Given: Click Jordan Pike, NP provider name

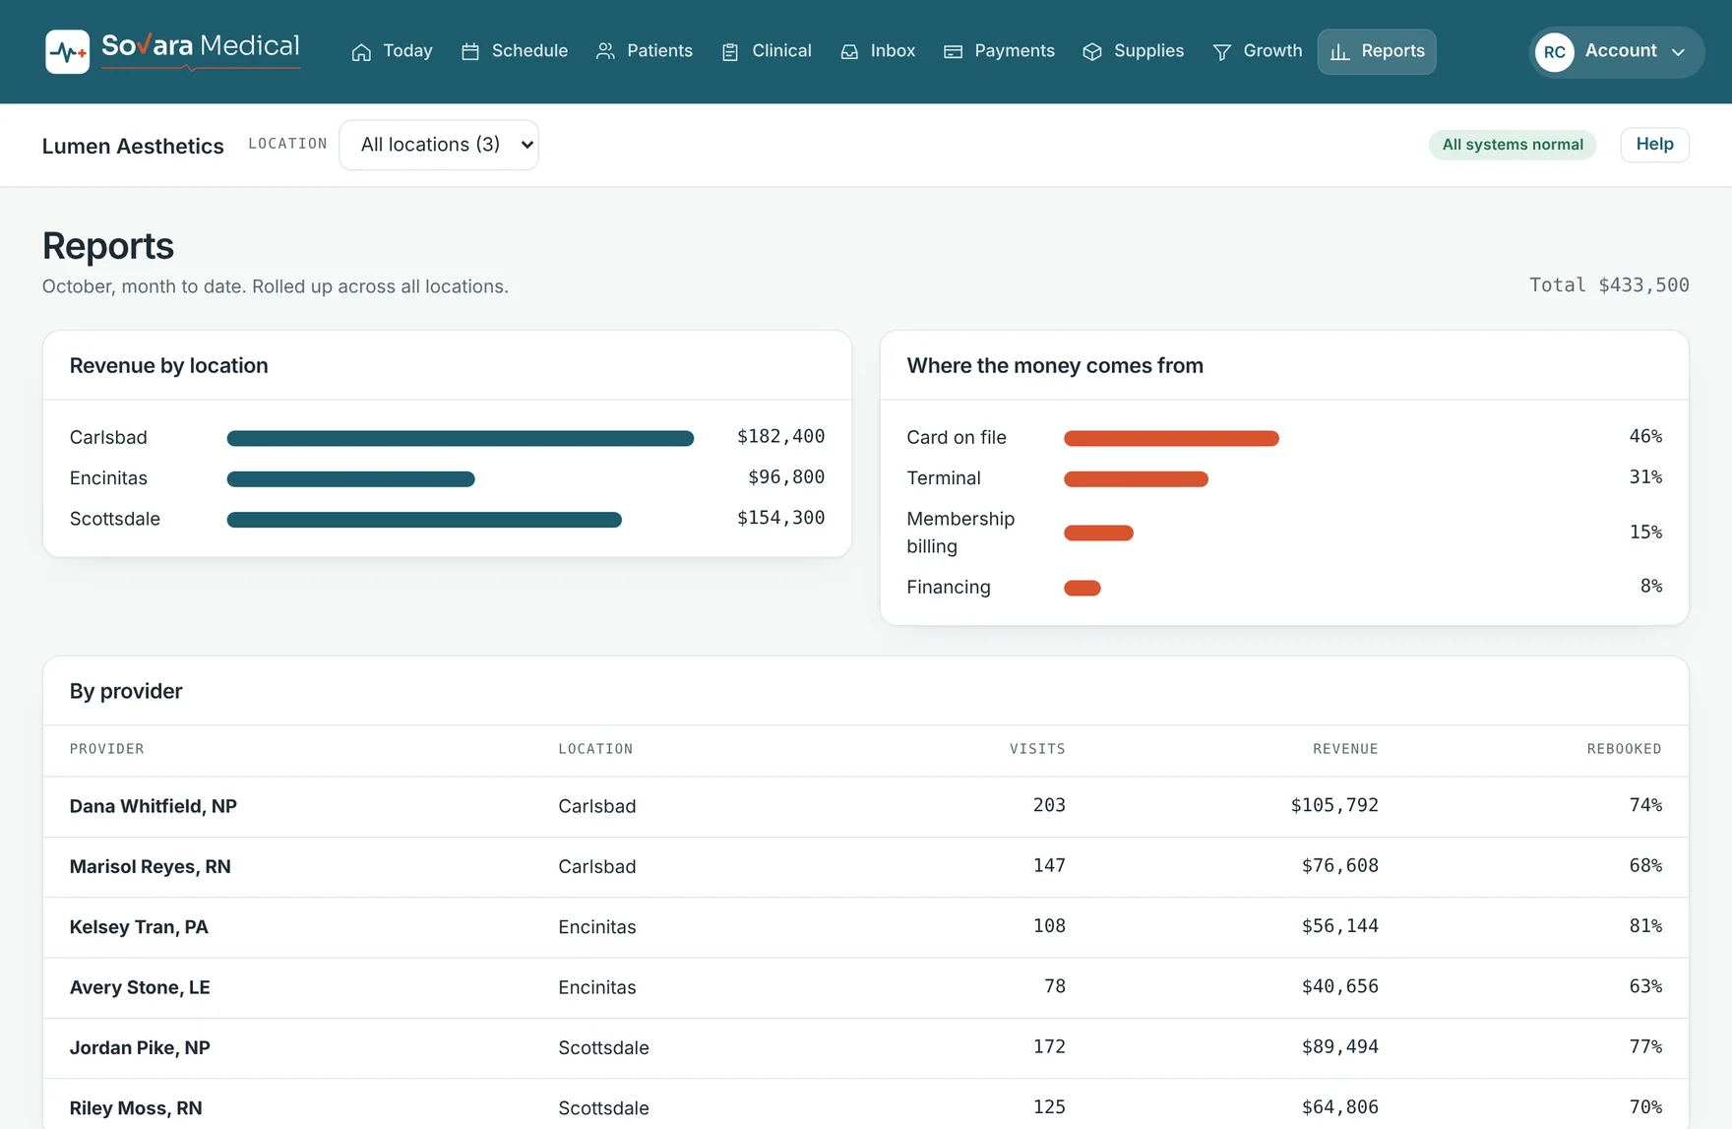Looking at the screenshot, I should [x=140, y=1047].
